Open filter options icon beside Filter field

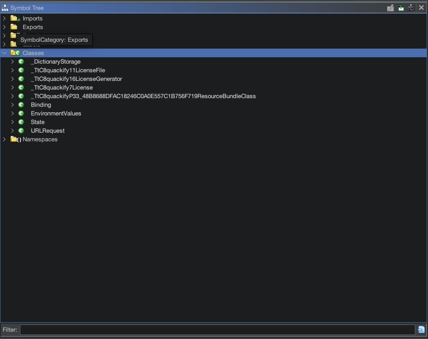click(x=421, y=329)
